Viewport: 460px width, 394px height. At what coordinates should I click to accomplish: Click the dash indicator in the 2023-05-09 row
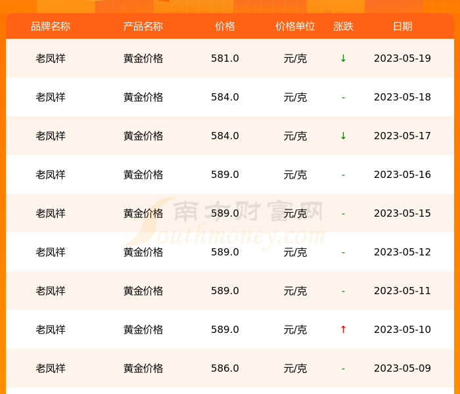pos(343,369)
